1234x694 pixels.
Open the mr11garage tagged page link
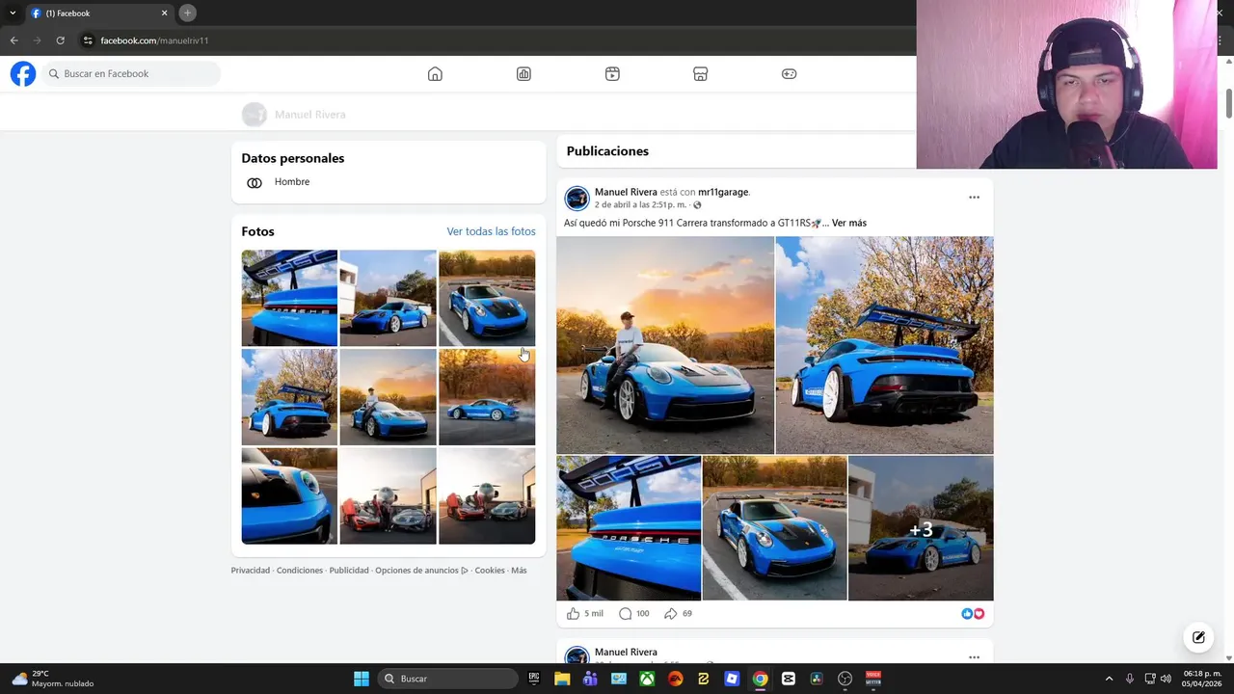723,192
